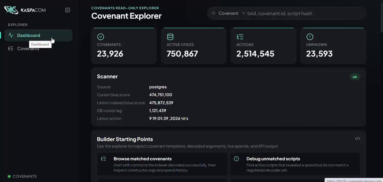Select the Latest action timestamp value
The height and width of the screenshot is (182, 383).
[169, 118]
